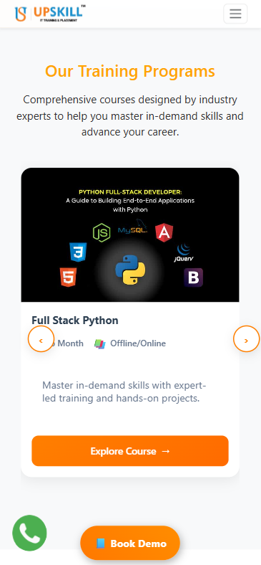The height and width of the screenshot is (565, 261).
Task: Click the HTML5 icon in the banner
Action: coord(69,277)
